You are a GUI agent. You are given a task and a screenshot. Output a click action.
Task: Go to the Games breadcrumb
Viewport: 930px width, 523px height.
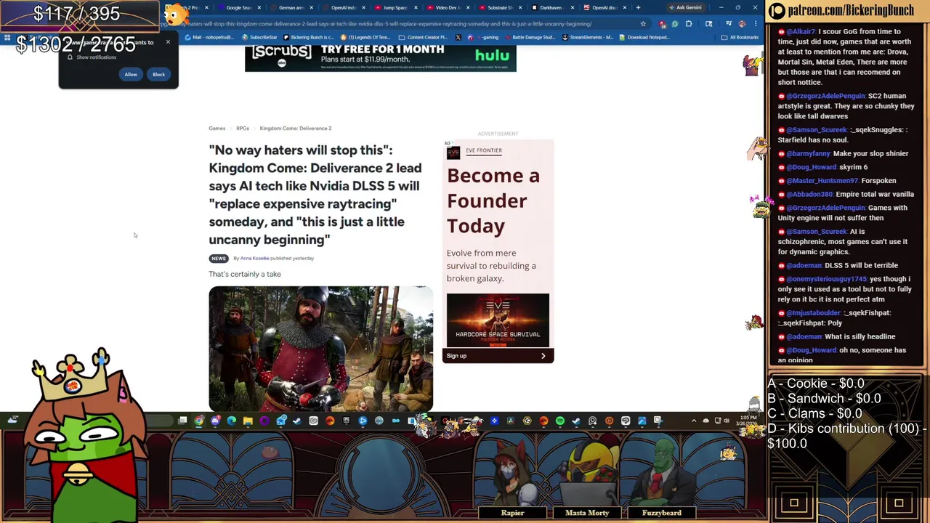tap(217, 129)
